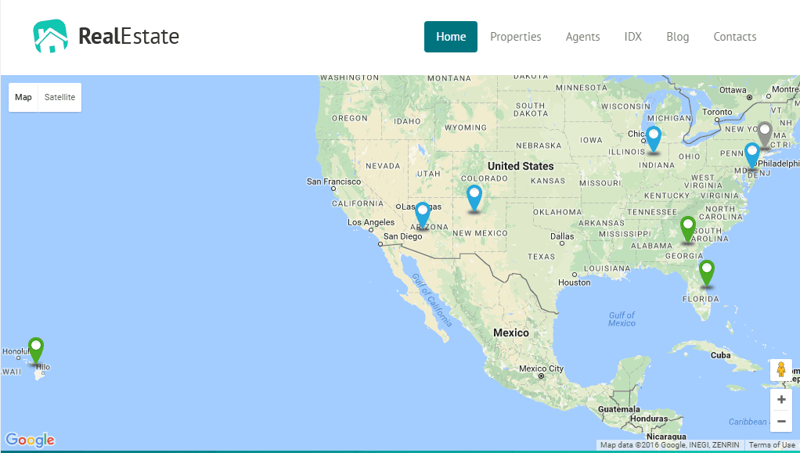Click the CALIFORNIA state label
Viewport: 800px width, 453px height.
(358, 203)
